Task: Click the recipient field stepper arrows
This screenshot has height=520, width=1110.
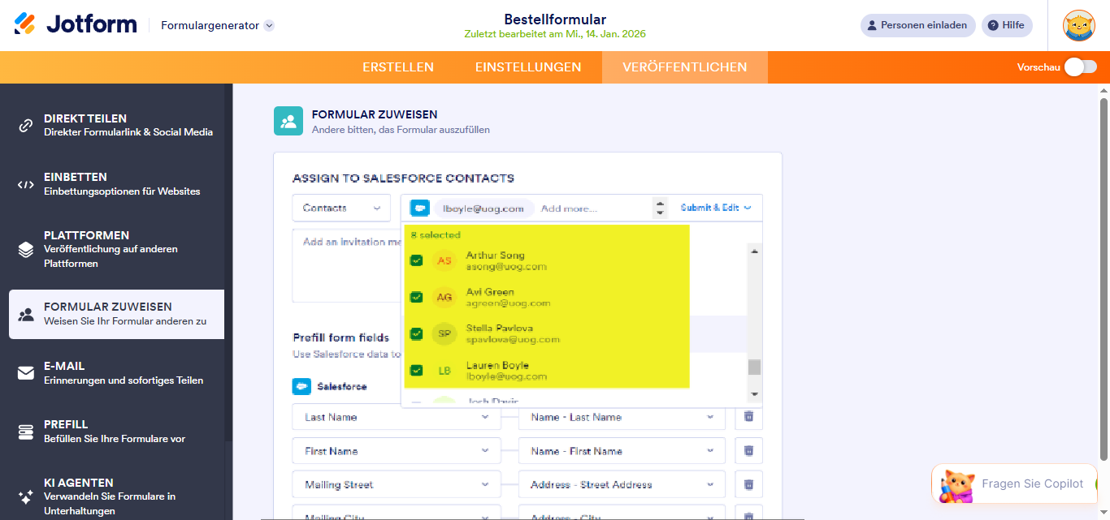Action: (x=661, y=208)
